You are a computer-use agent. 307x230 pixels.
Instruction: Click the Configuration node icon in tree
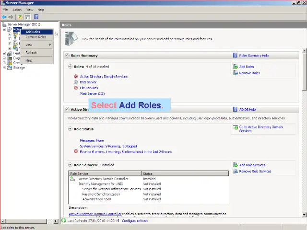pyautogui.click(x=10, y=63)
